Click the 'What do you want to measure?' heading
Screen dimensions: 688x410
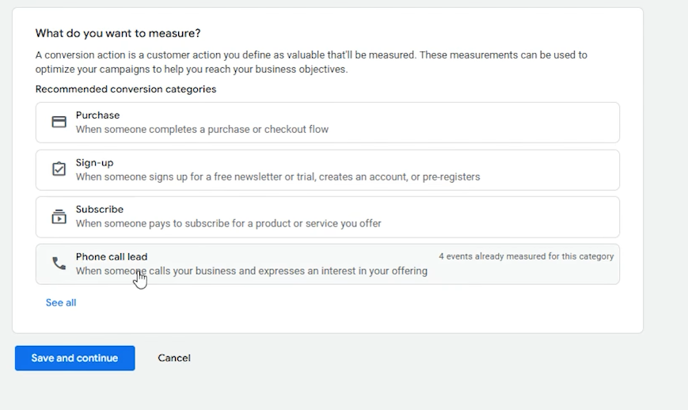coord(118,33)
